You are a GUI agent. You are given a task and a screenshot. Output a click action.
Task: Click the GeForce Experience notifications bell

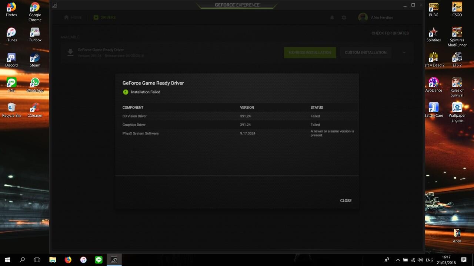(x=332, y=17)
